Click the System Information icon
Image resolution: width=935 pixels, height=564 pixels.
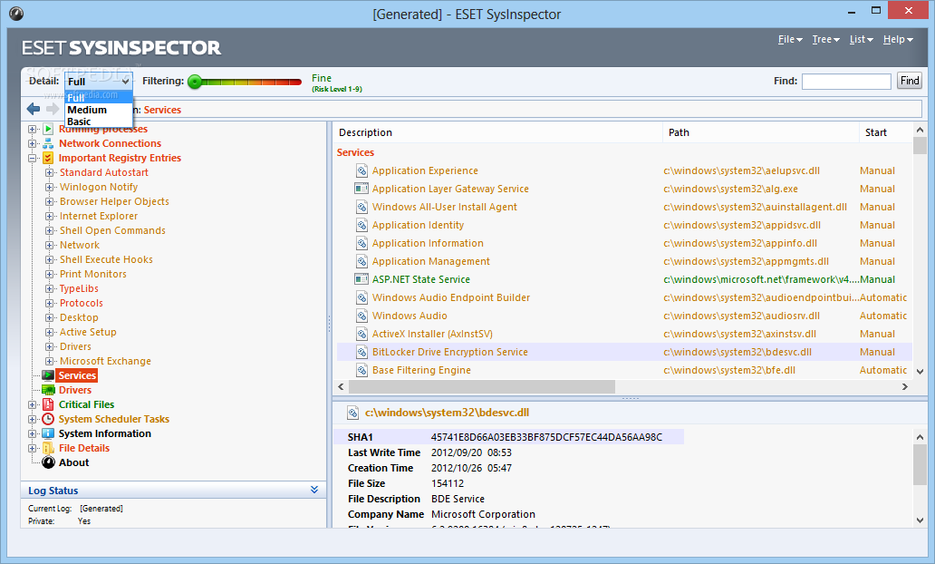click(x=48, y=434)
